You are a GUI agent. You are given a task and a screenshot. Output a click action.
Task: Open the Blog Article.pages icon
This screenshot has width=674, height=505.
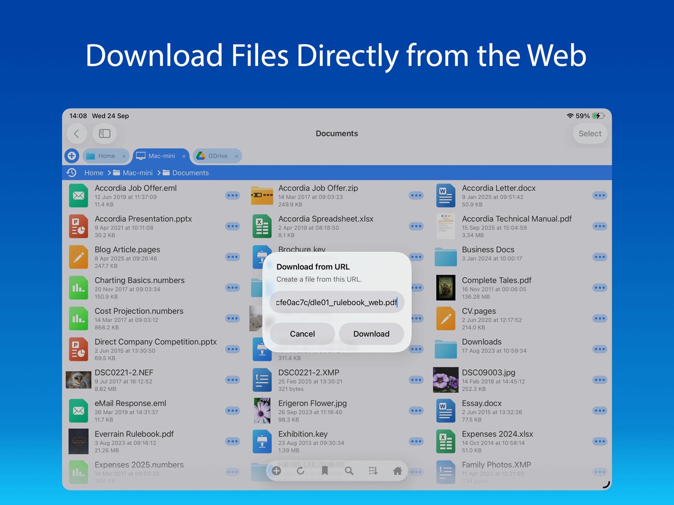pos(78,257)
